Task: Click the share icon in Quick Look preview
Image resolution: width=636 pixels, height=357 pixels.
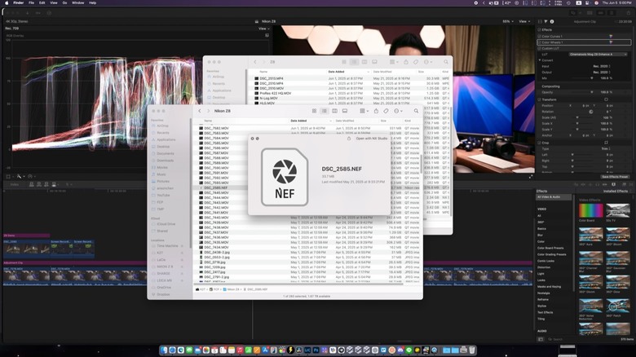Action: click(x=349, y=139)
